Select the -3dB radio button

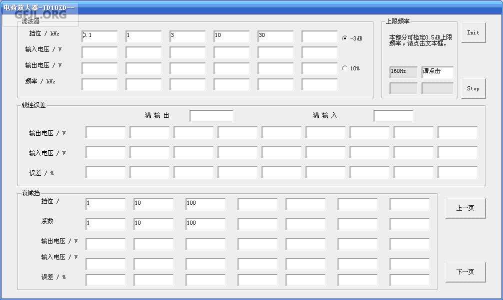[344, 38]
